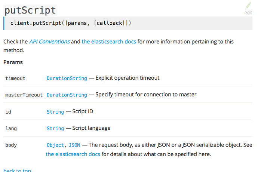The image size is (258, 172).
Task: Click the Params section heading
Action: pos(13,62)
